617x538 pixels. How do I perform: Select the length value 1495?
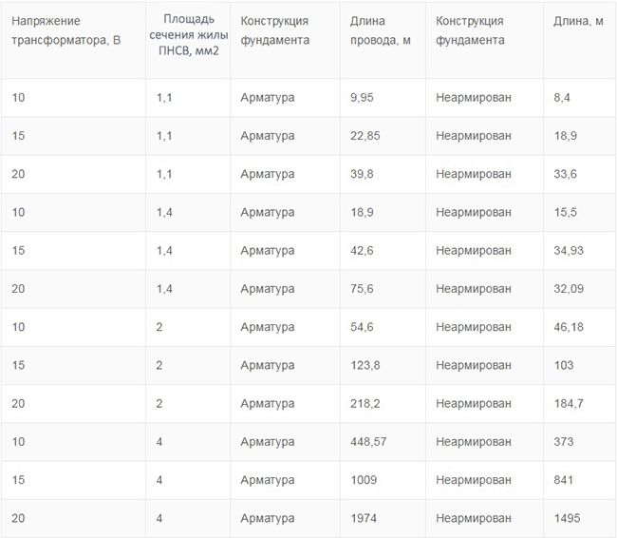566,518
